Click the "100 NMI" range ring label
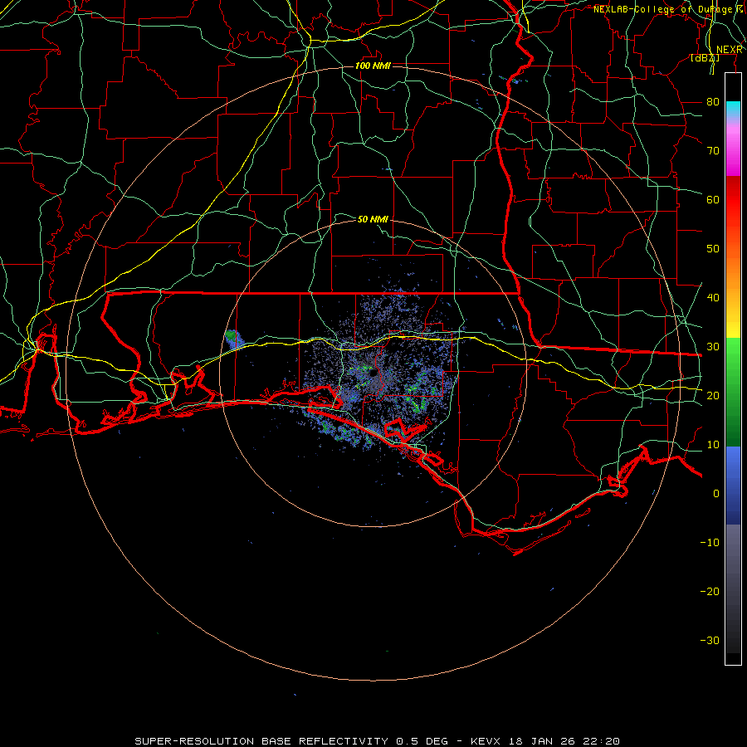Viewport: 747px width, 747px height. (x=373, y=66)
